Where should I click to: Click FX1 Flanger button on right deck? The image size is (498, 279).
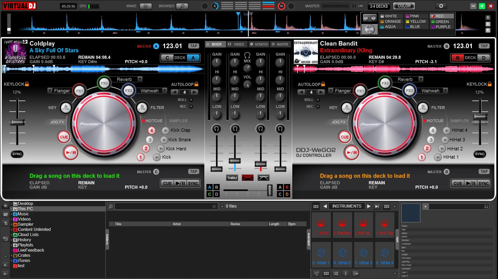click(x=360, y=91)
